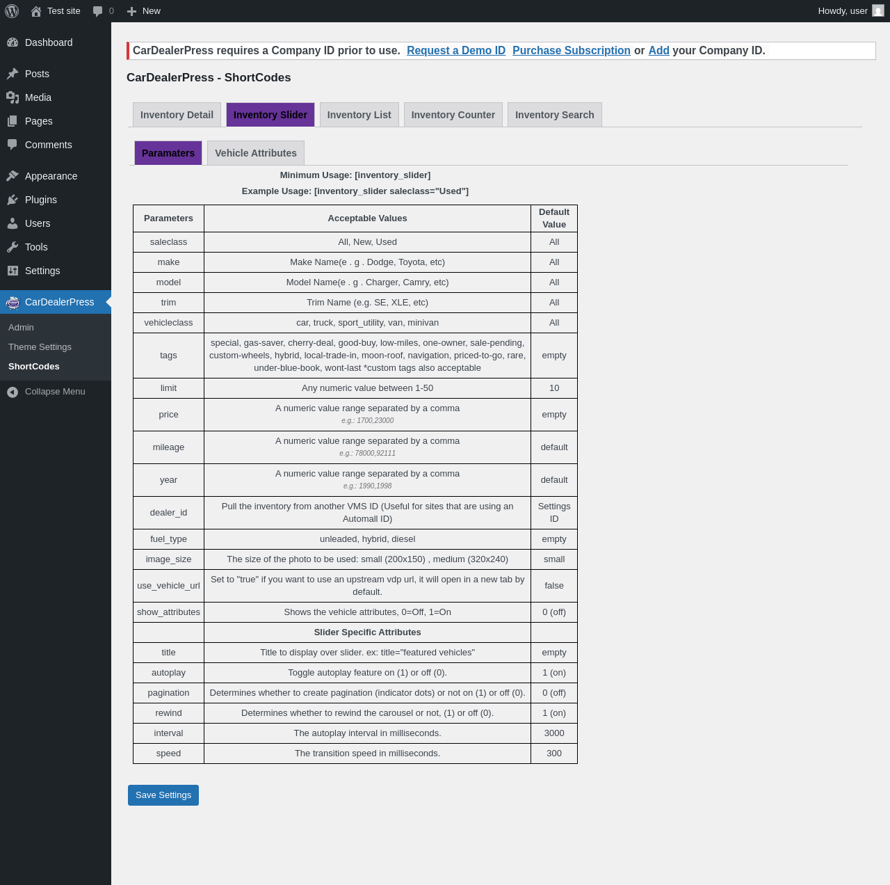Click the Example Usage shortcode text
This screenshot has width=890, height=885.
point(355,191)
